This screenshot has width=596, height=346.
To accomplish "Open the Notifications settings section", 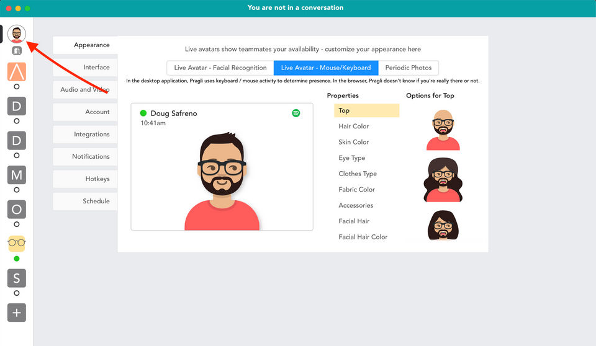I will coord(85,156).
